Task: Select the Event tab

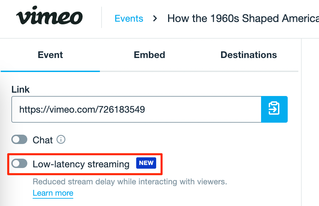Action: pyautogui.click(x=50, y=55)
